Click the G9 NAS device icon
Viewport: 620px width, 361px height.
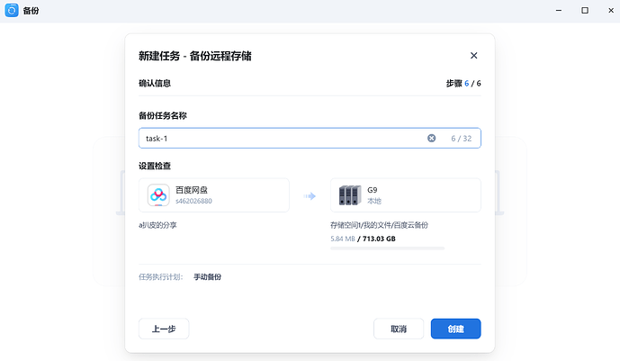(x=349, y=194)
